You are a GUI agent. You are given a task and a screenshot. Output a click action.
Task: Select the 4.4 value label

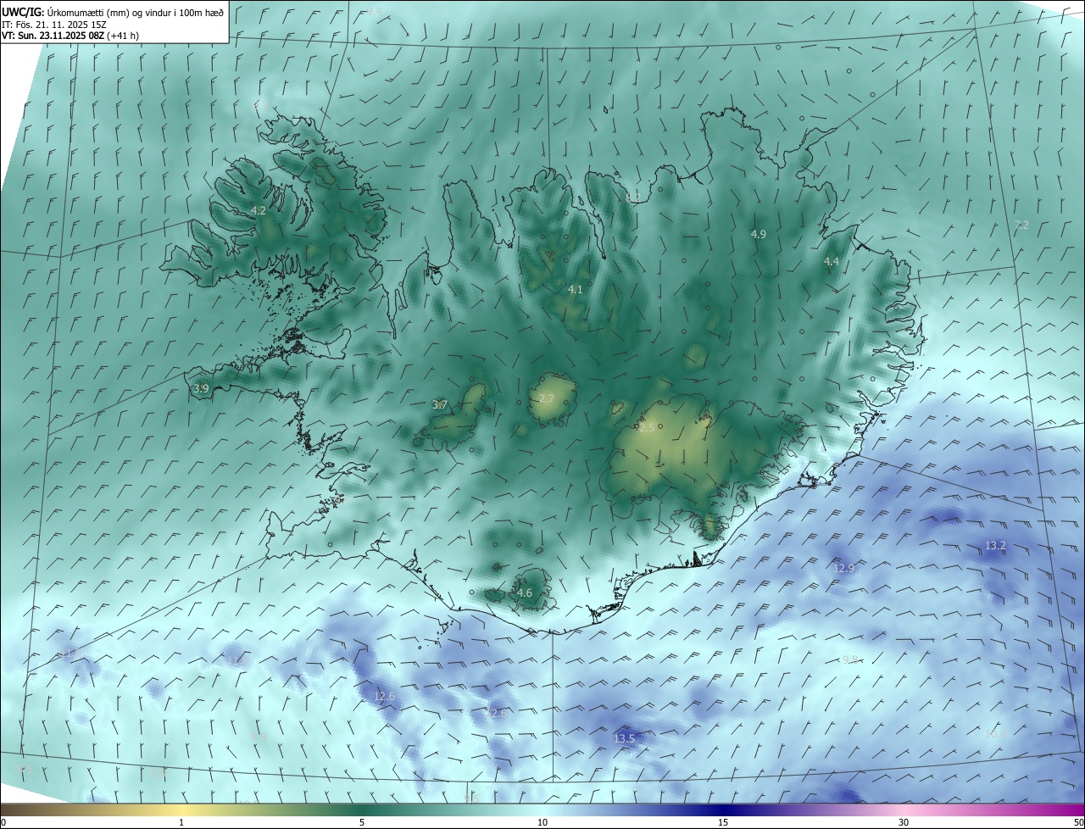point(832,262)
